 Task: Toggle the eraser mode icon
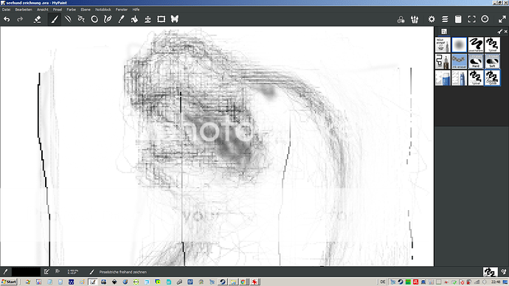(x=38, y=19)
